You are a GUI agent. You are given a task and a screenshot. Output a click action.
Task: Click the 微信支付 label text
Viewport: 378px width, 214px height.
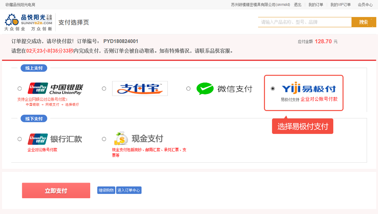[235, 89]
